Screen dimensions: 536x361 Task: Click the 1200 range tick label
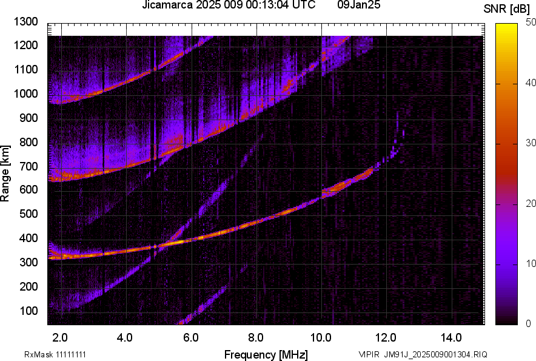pos(25,45)
